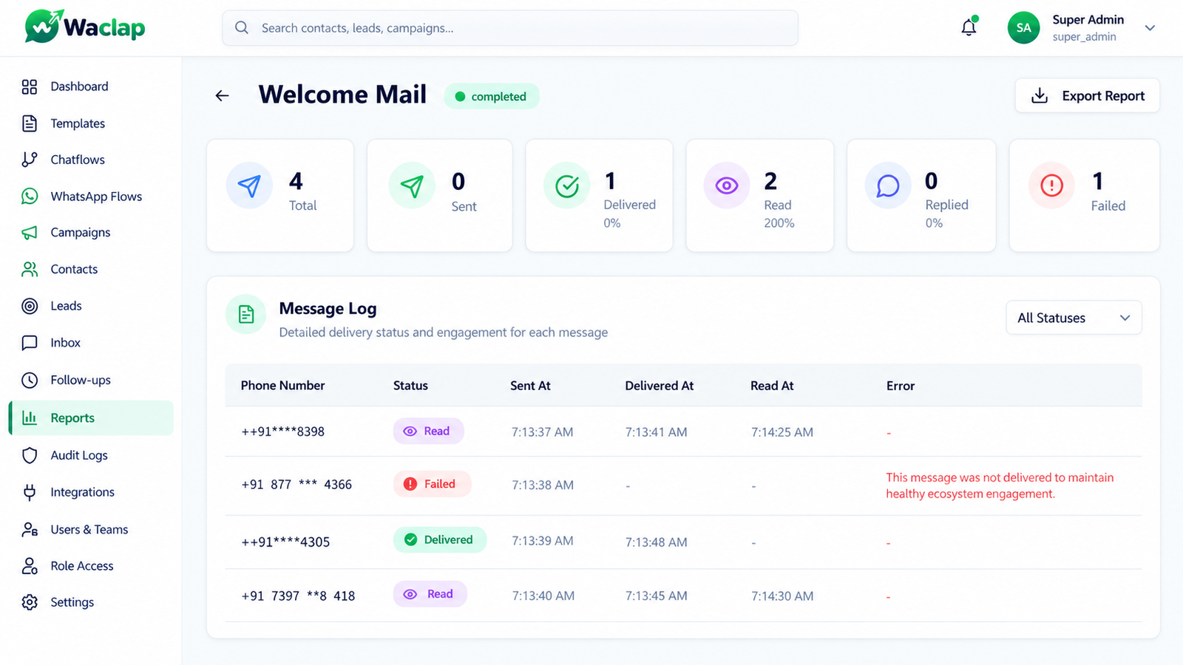1183x665 pixels.
Task: Click the Export Report button
Action: click(1087, 96)
